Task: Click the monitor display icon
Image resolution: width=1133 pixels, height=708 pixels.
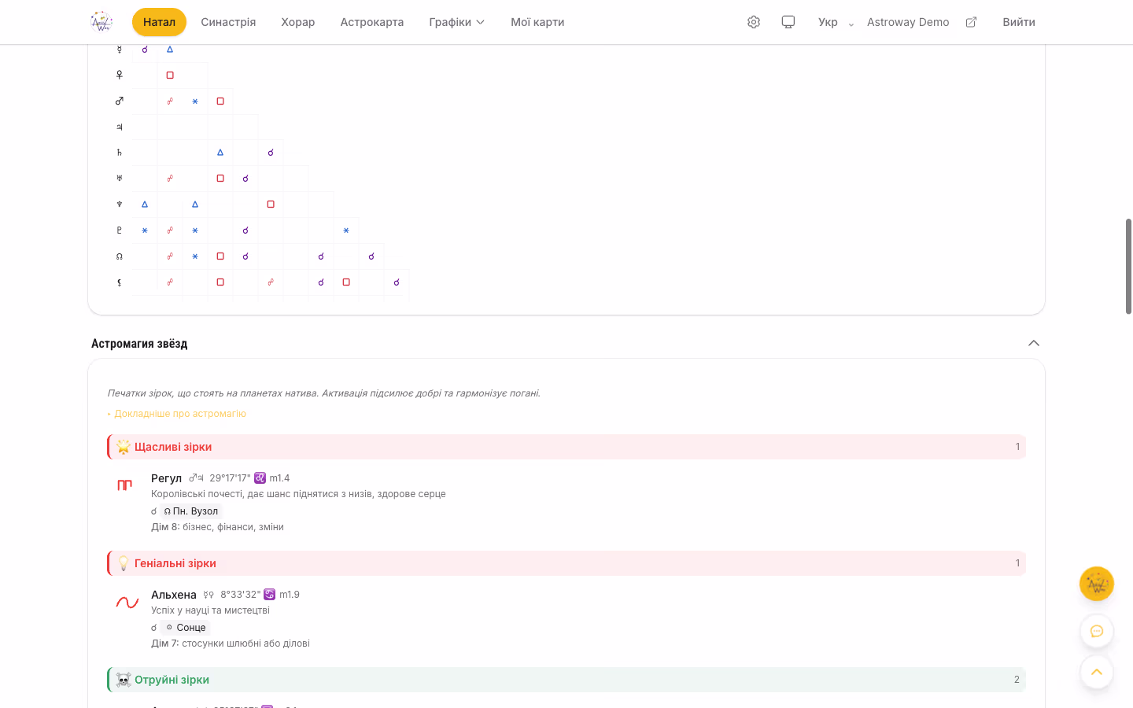Action: click(788, 22)
